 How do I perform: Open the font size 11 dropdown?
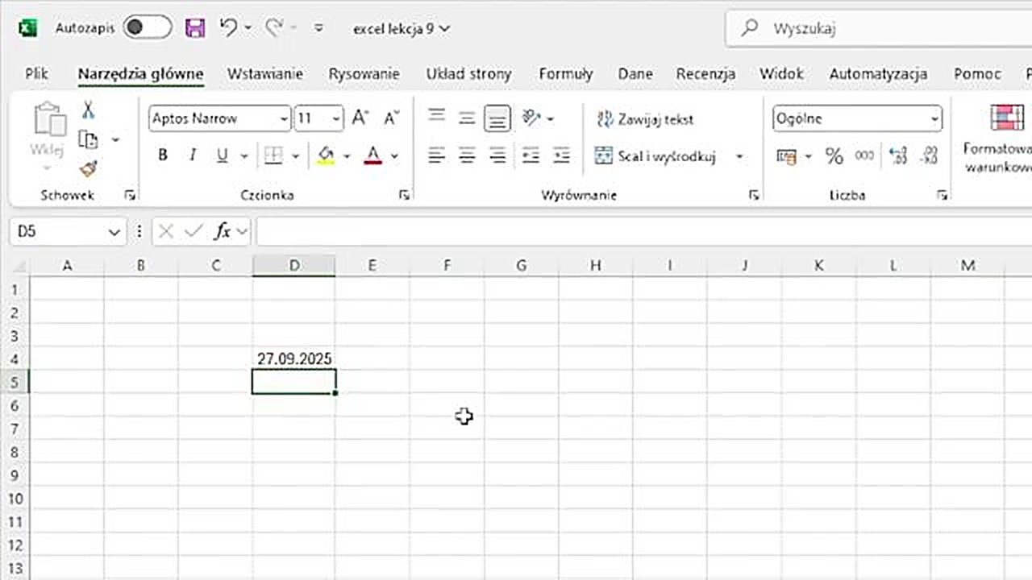[x=336, y=119]
